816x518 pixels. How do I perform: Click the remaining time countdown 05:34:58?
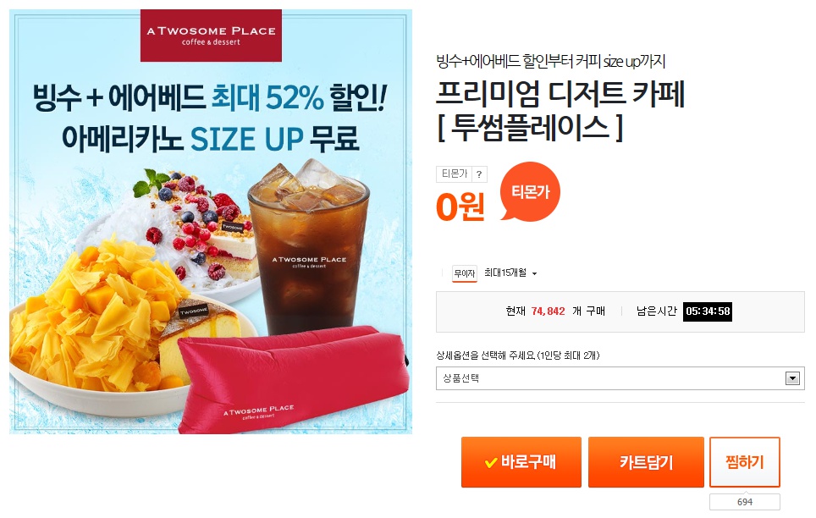(x=708, y=311)
